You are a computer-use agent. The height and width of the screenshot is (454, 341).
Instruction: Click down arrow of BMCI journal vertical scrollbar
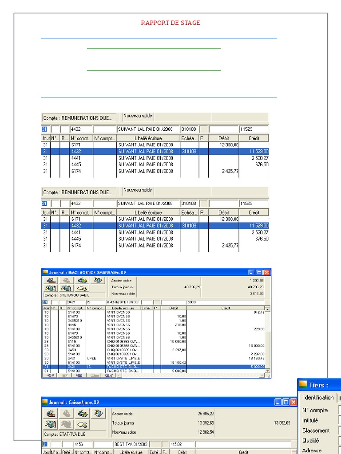coord(267,371)
